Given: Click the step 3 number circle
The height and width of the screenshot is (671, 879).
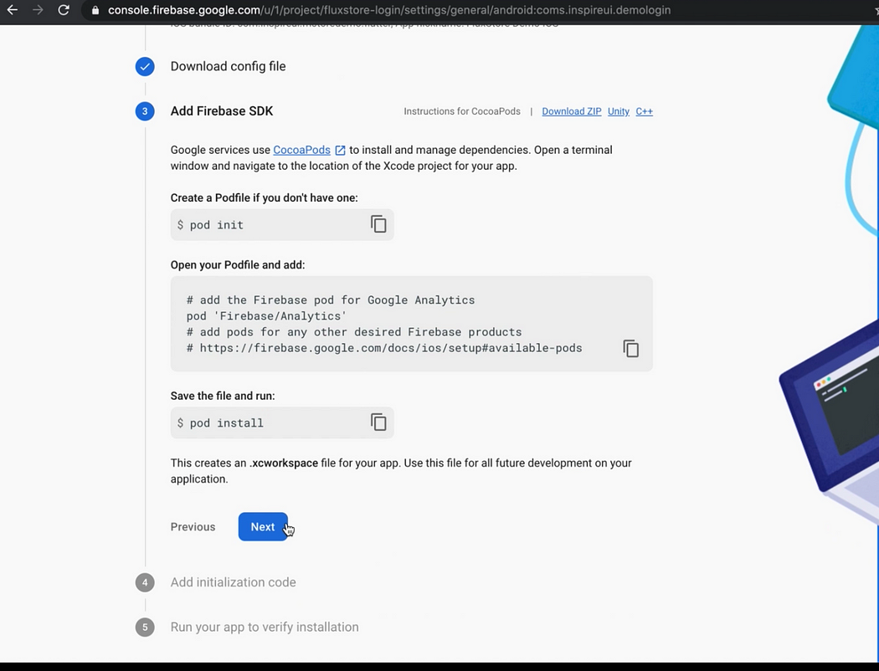Looking at the screenshot, I should 145,111.
